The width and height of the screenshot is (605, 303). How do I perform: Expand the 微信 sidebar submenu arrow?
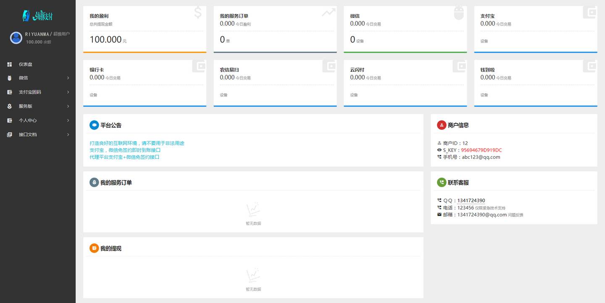pyautogui.click(x=68, y=78)
